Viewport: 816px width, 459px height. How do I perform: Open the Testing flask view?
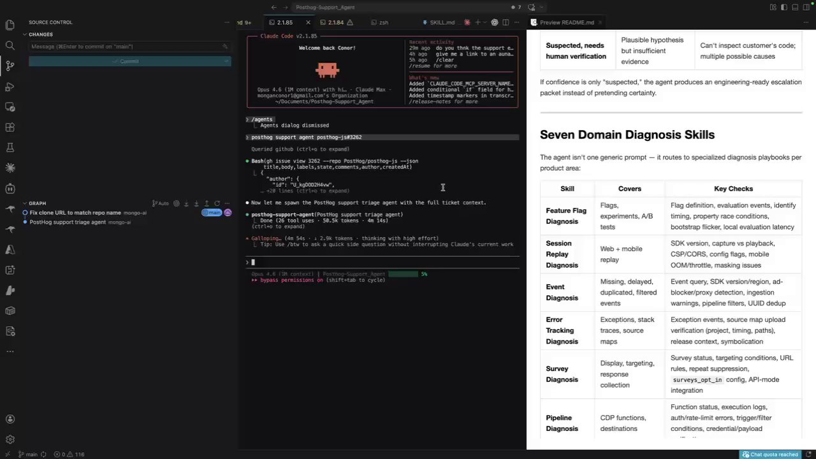[x=10, y=147]
